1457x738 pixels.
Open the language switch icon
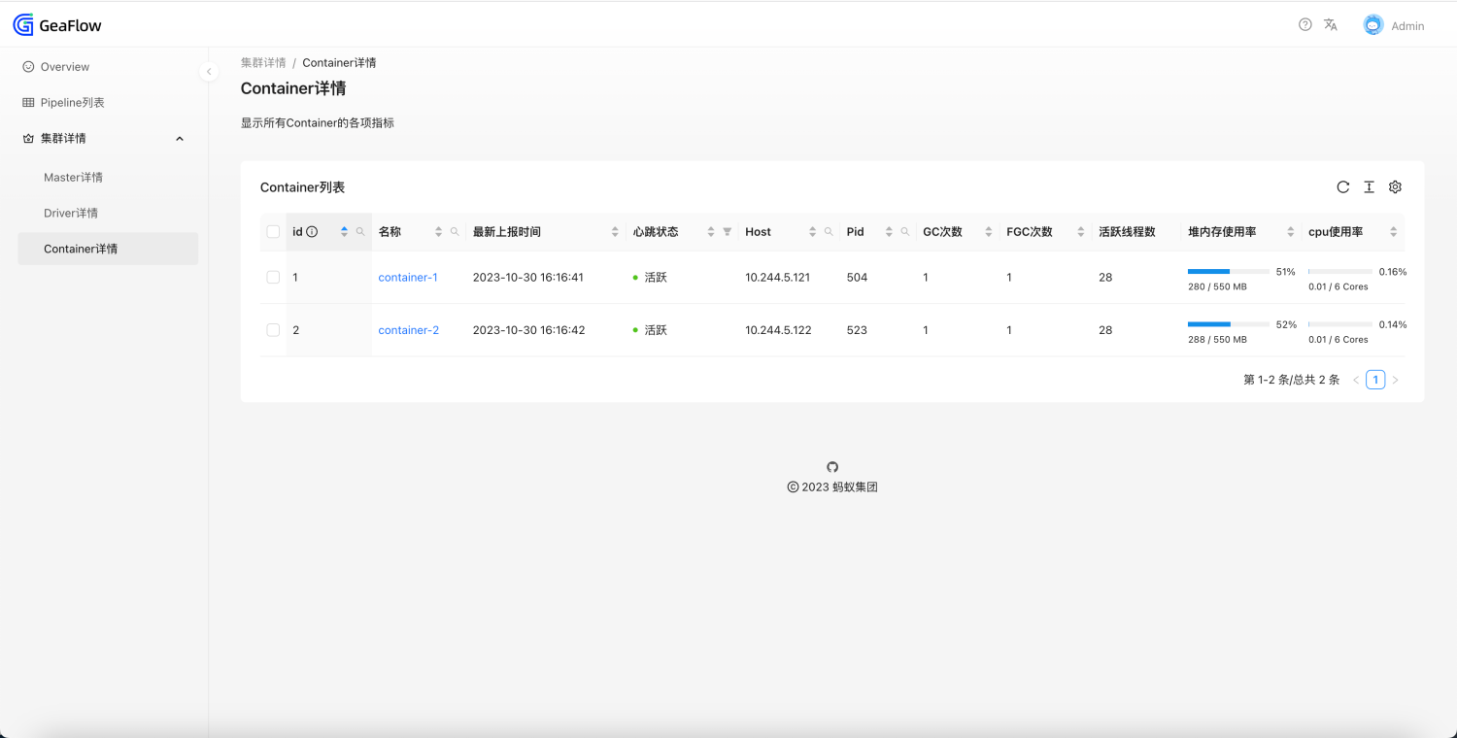coord(1331,25)
